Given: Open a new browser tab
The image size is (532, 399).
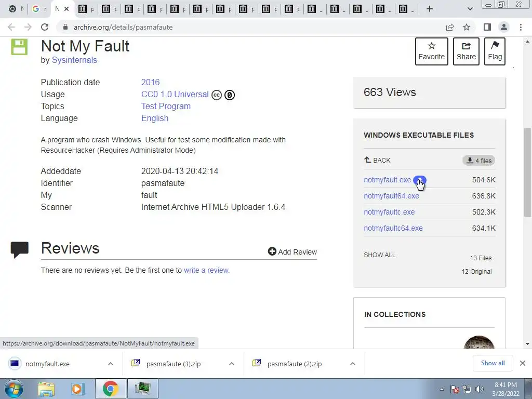Looking at the screenshot, I should [430, 9].
